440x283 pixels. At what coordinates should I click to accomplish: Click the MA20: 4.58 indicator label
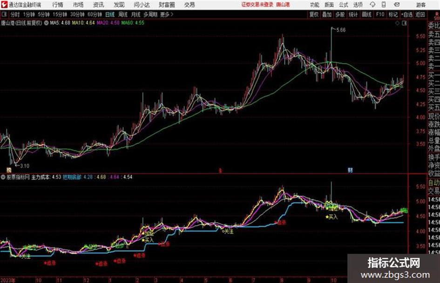(x=108, y=23)
